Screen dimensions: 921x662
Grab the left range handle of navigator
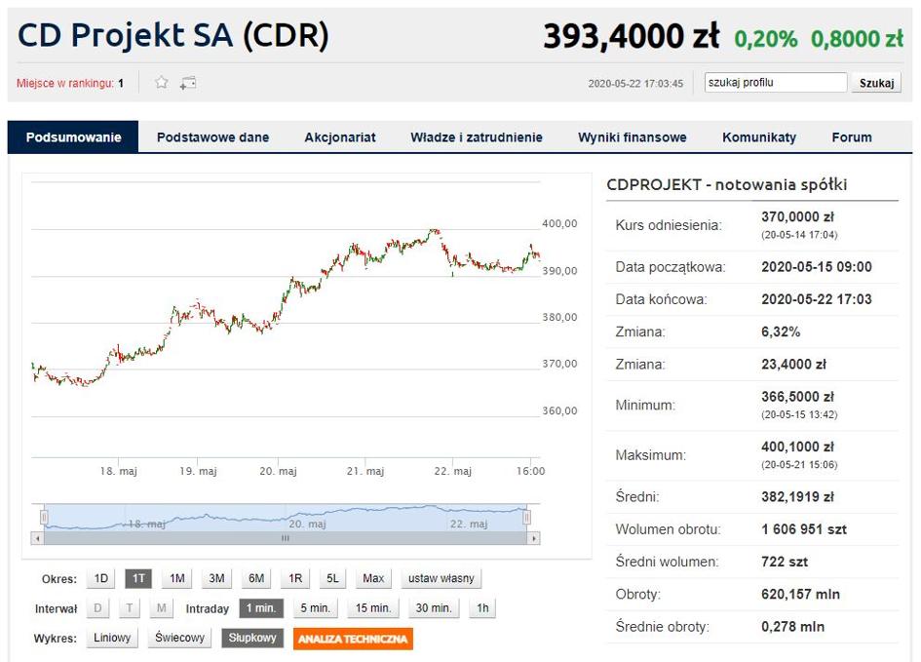(x=44, y=518)
